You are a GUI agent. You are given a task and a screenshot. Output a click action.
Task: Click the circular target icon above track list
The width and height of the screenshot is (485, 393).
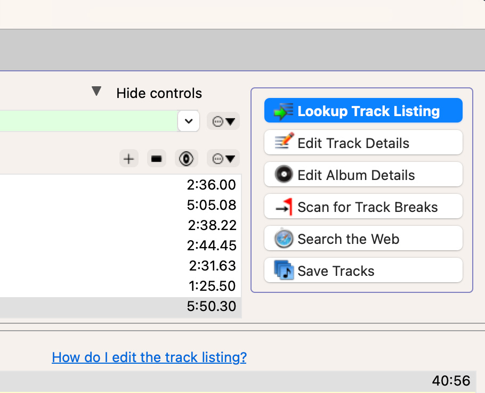pos(186,158)
